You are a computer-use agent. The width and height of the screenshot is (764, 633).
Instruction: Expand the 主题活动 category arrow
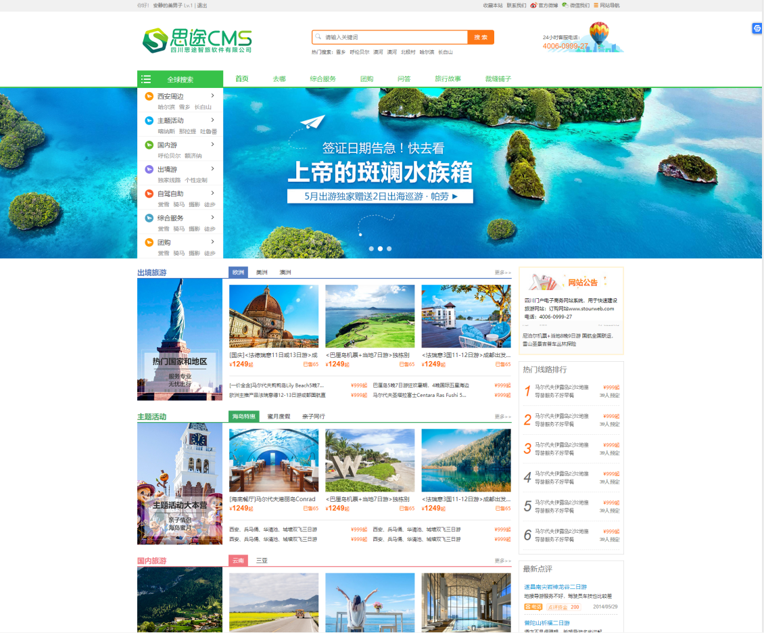[213, 120]
